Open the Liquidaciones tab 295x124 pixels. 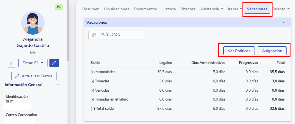coord(117,9)
